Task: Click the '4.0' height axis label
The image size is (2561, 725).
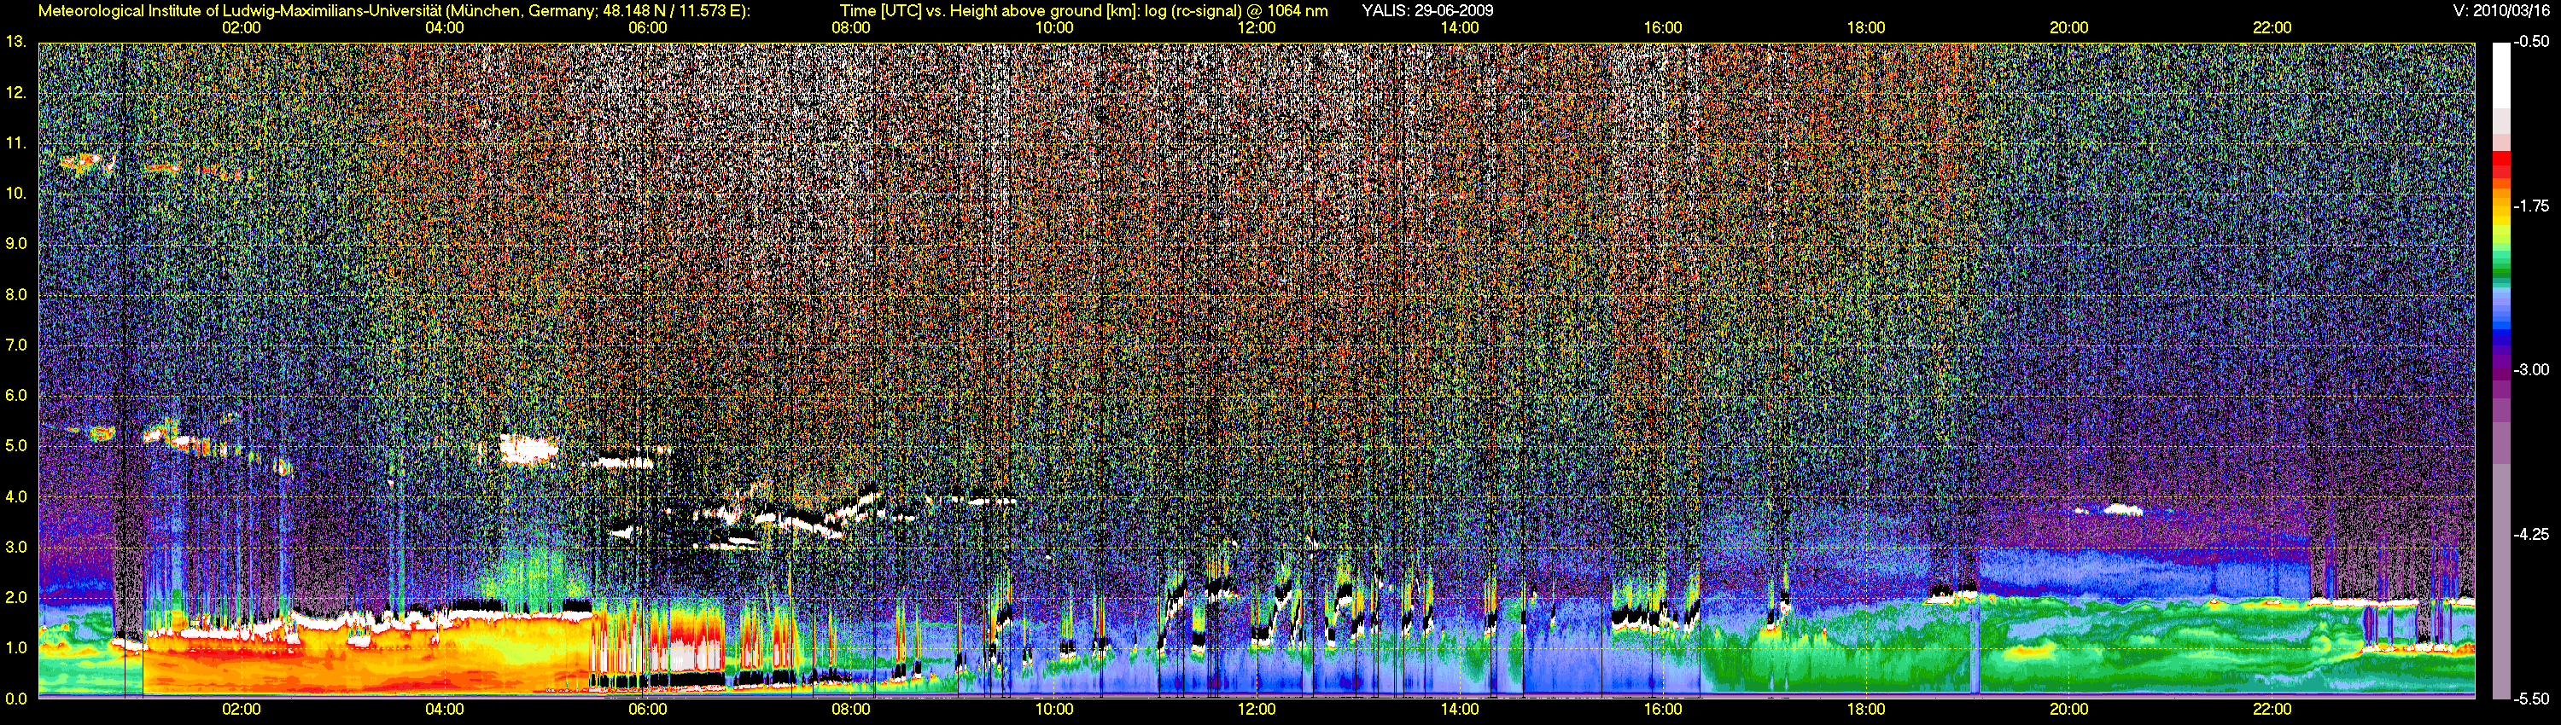Action: [x=16, y=496]
